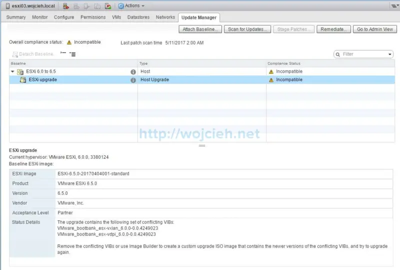Click the overall compliance warning icon
Image resolution: width=400 pixels, height=270 pixels.
tap(69, 43)
